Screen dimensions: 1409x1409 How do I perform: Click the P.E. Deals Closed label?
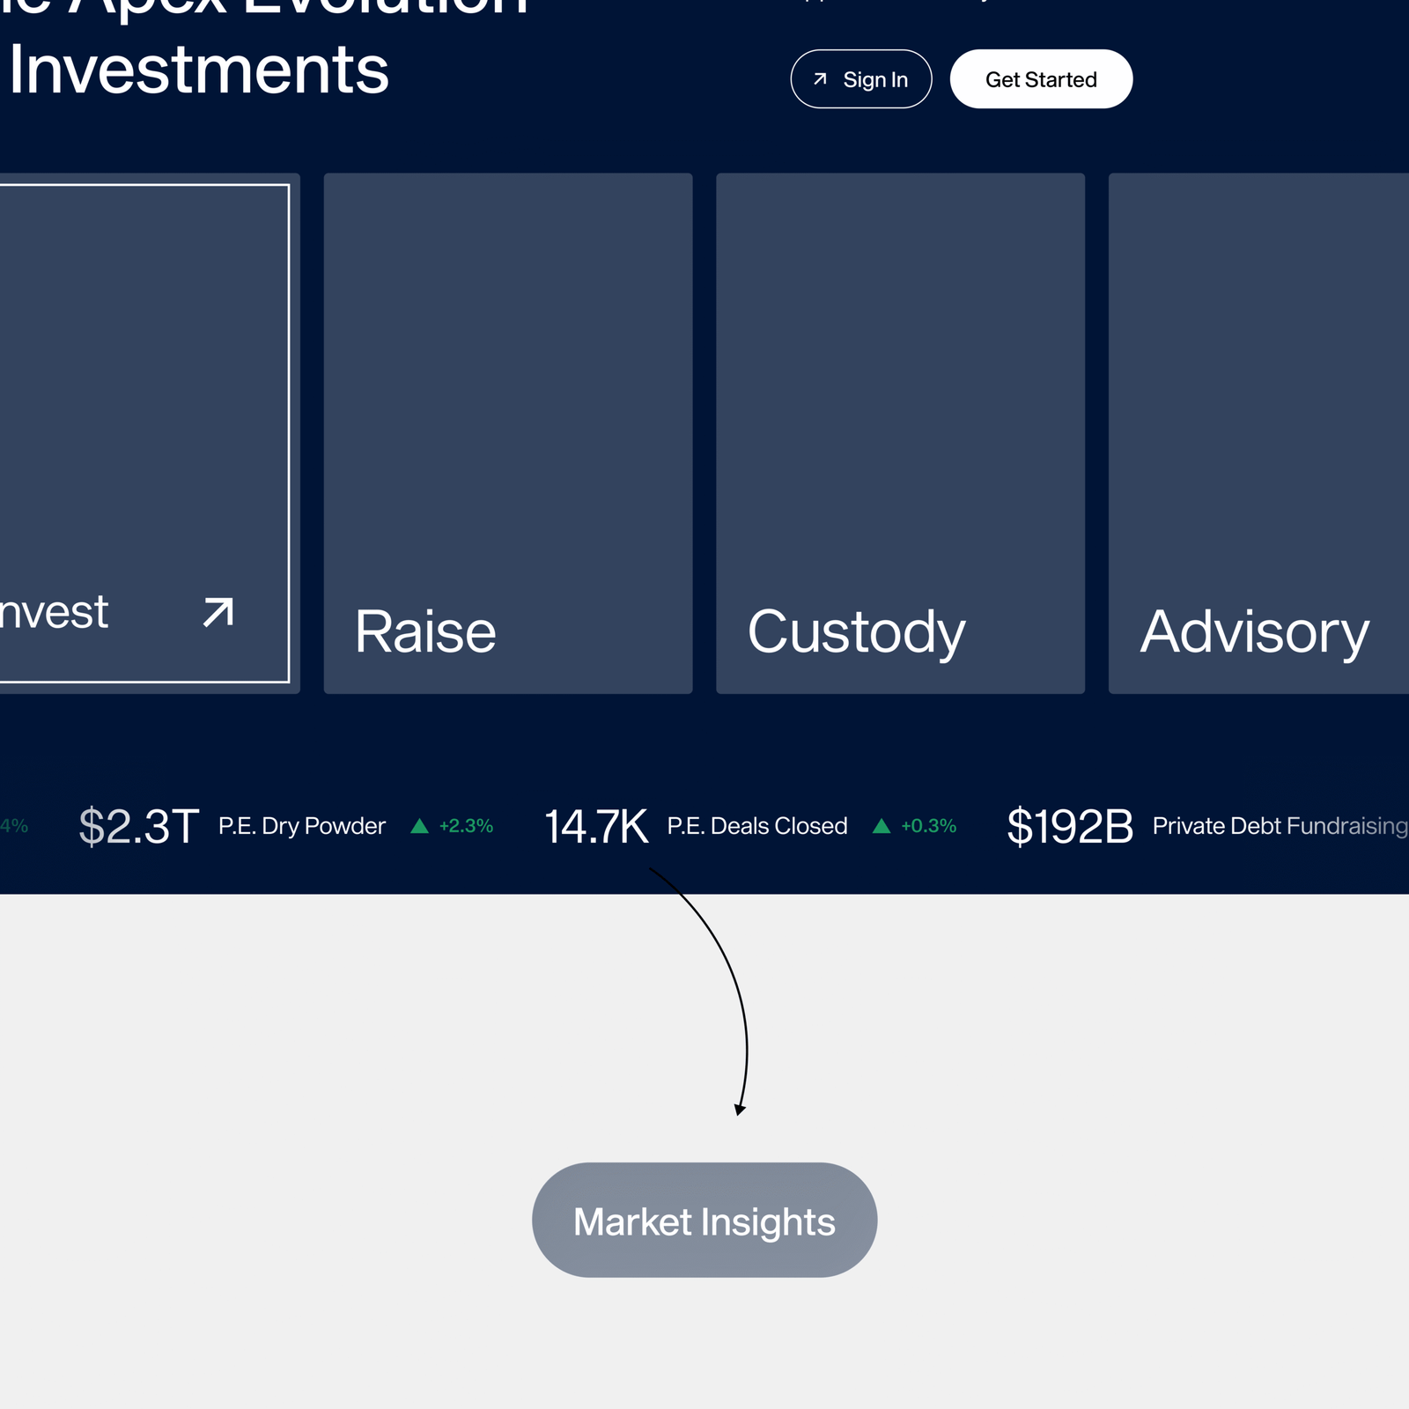[x=757, y=826]
